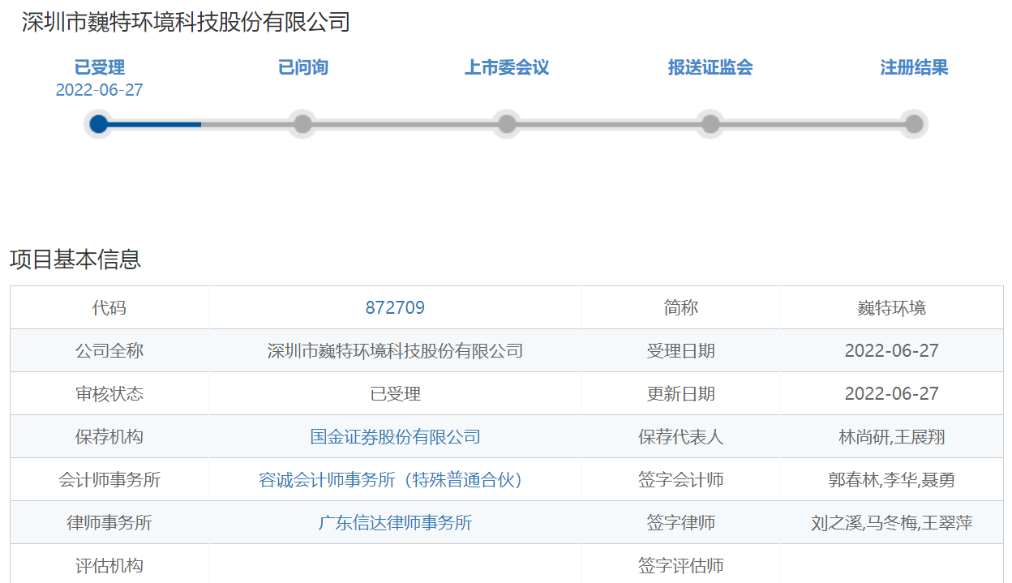Open the law firm link 广东信达律师事务所

coord(395,523)
